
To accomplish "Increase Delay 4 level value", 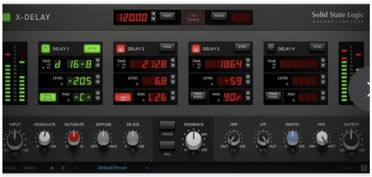I will click(x=323, y=77).
